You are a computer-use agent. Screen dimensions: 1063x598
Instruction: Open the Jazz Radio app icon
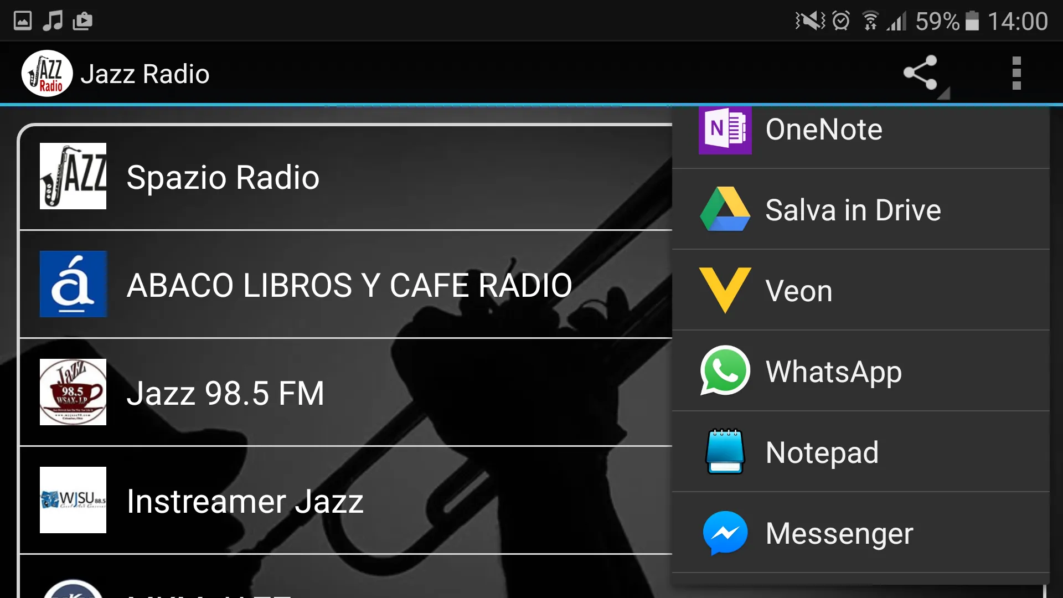[x=47, y=73]
